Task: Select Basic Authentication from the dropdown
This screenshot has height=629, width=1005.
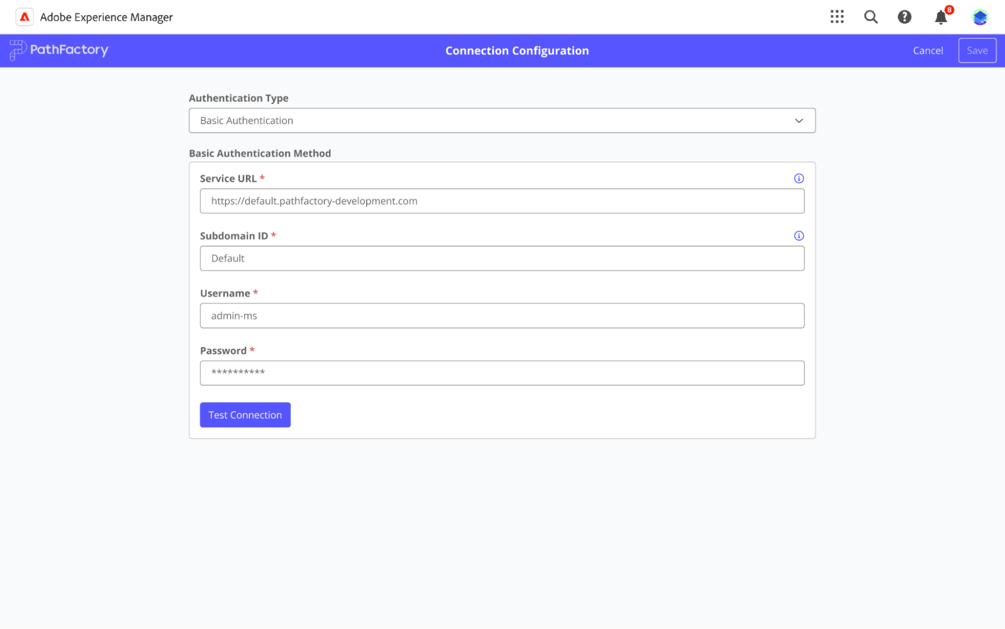Action: 245,120
